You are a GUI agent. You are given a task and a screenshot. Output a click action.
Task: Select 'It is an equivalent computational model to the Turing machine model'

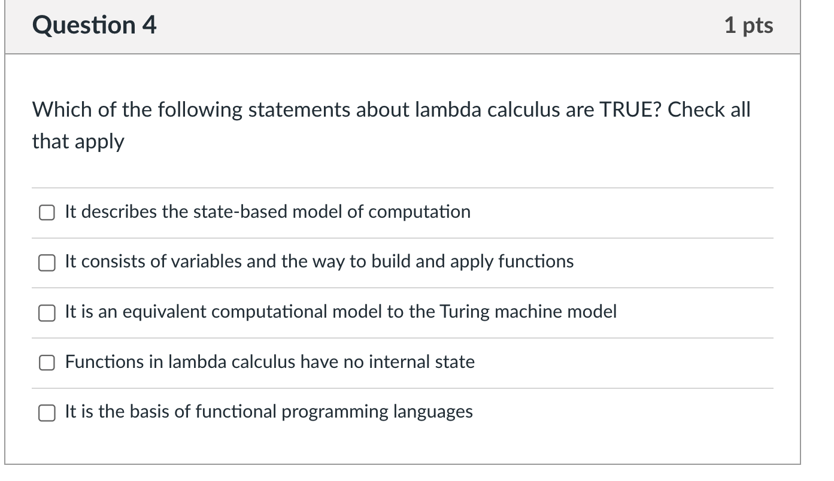47,313
